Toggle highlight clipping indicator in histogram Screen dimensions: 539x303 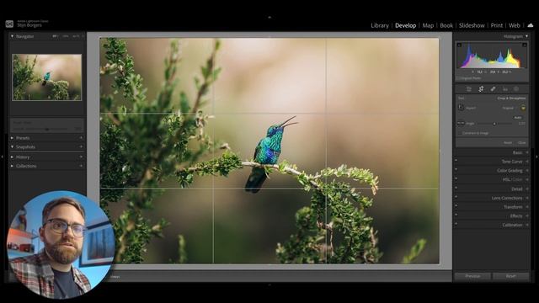[525, 45]
